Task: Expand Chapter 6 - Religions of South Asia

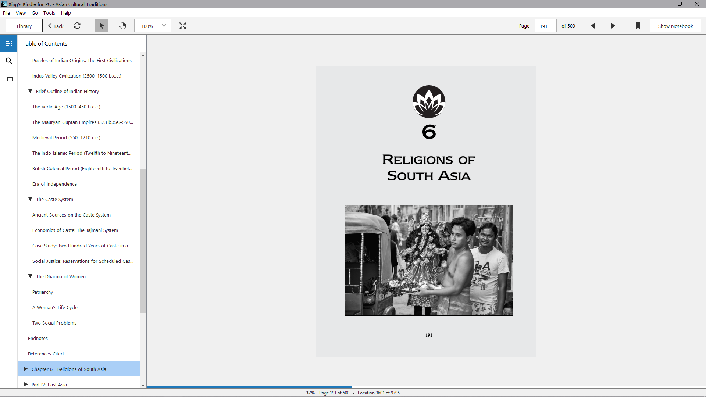Action: click(x=26, y=369)
